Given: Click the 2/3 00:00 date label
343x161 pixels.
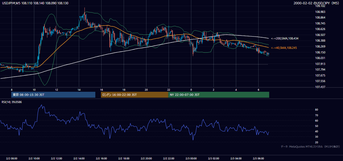Looking at the screenshot, I should tap(191, 158).
